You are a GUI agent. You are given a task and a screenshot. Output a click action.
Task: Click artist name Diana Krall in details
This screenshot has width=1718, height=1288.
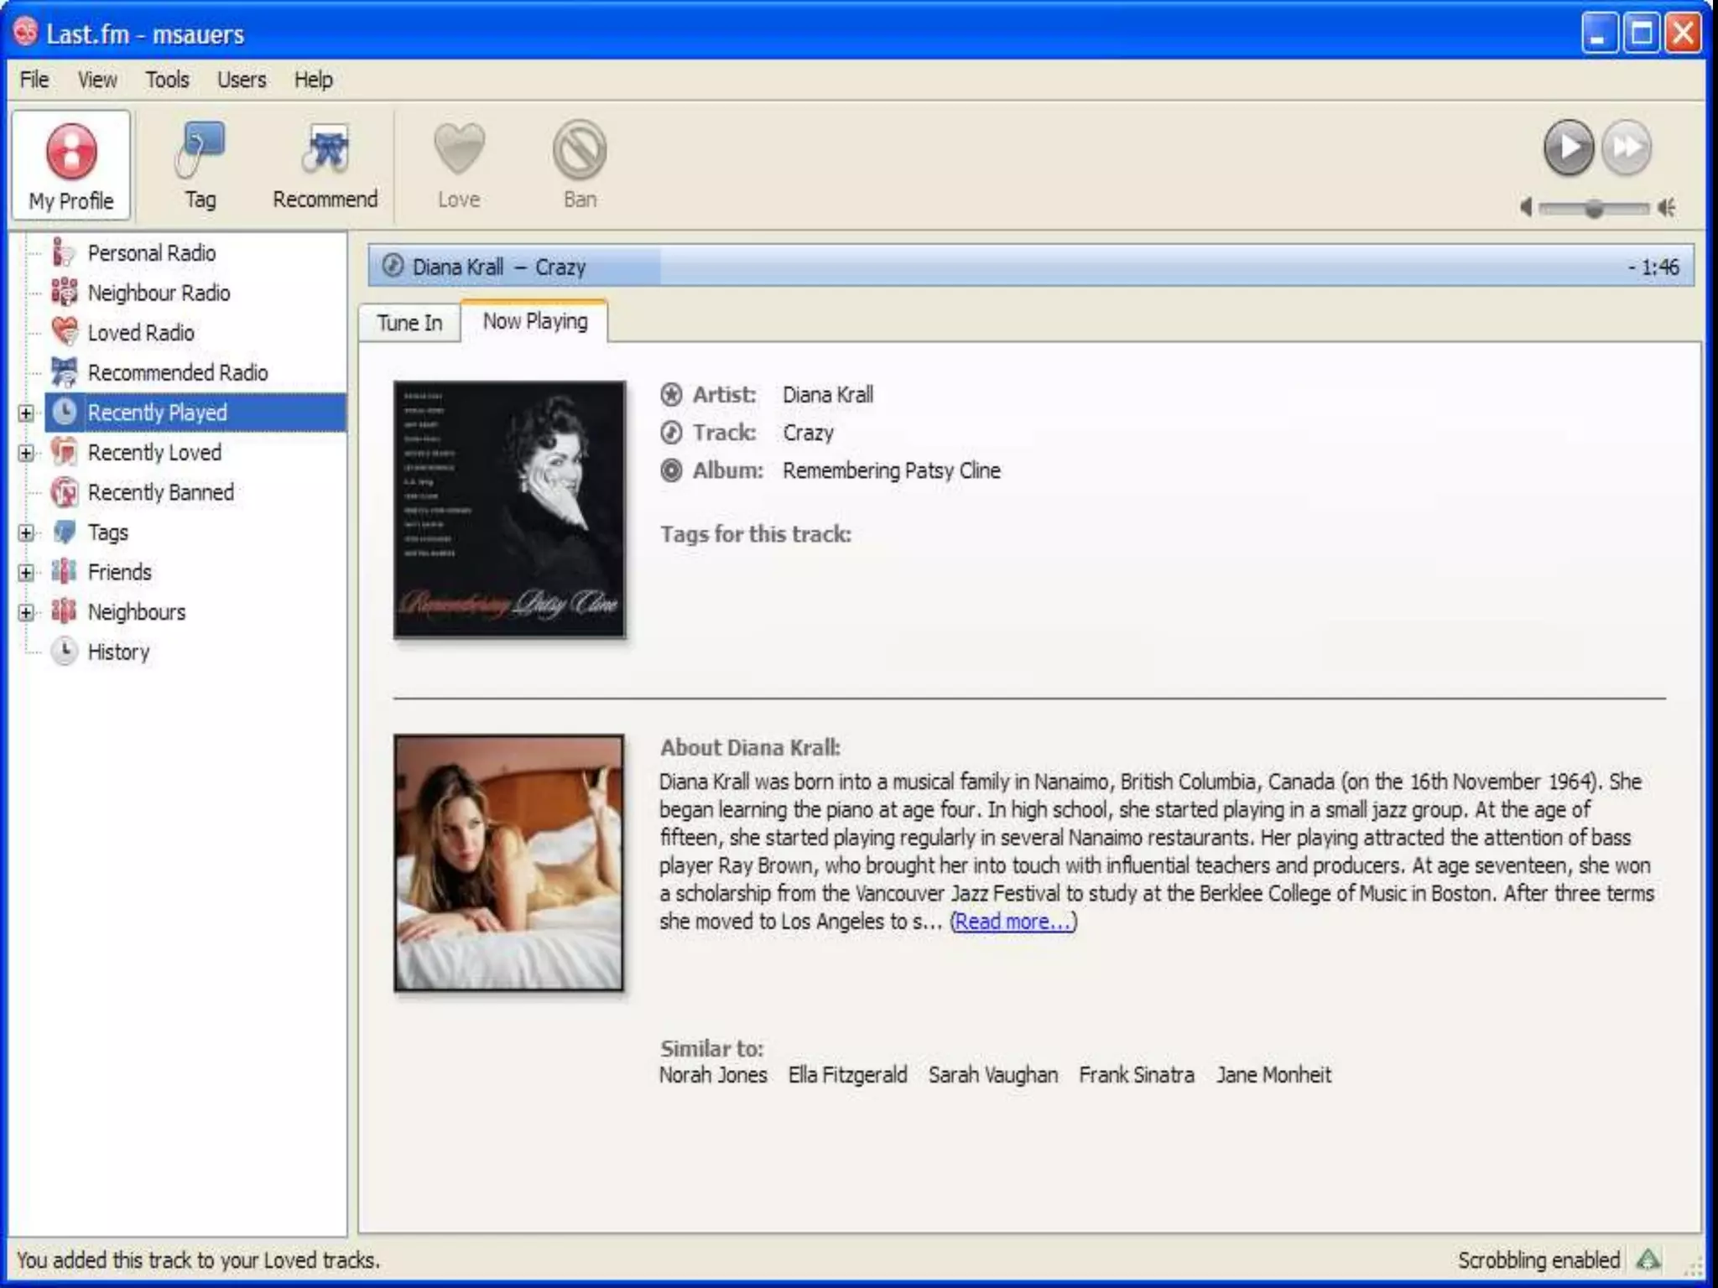(x=828, y=395)
